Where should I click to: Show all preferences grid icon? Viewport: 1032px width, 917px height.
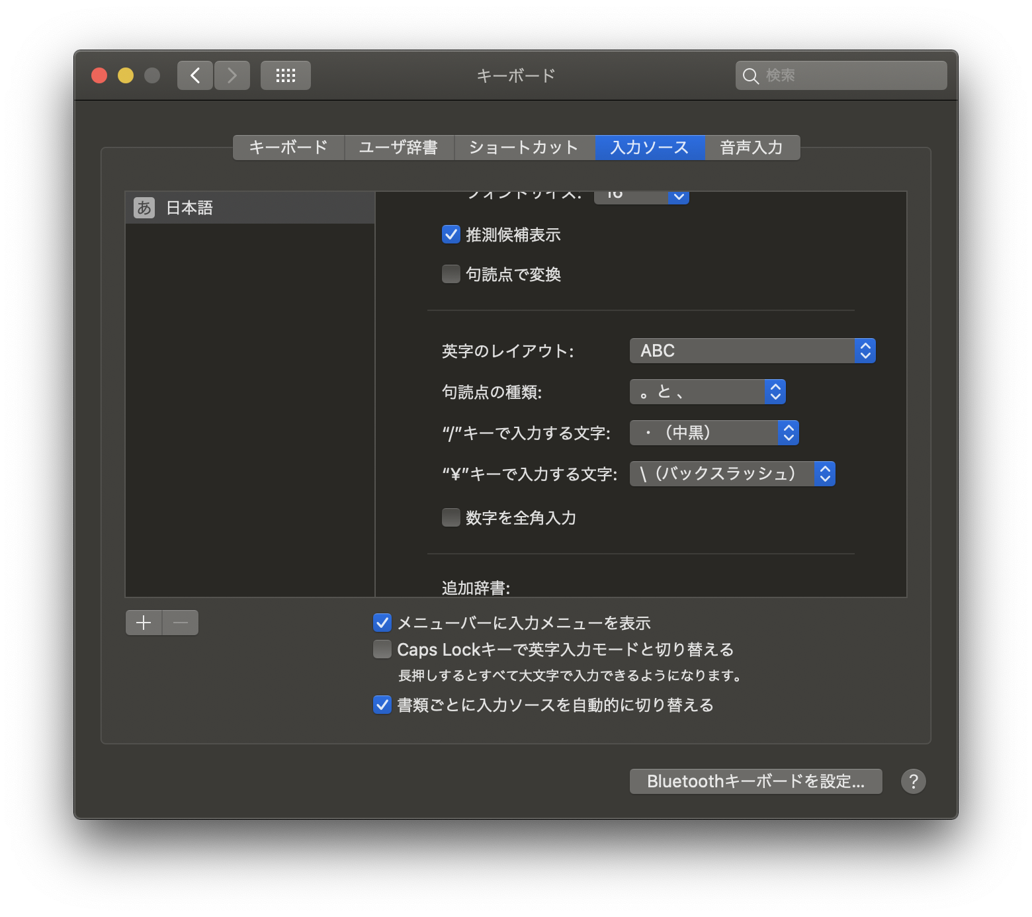pos(286,75)
